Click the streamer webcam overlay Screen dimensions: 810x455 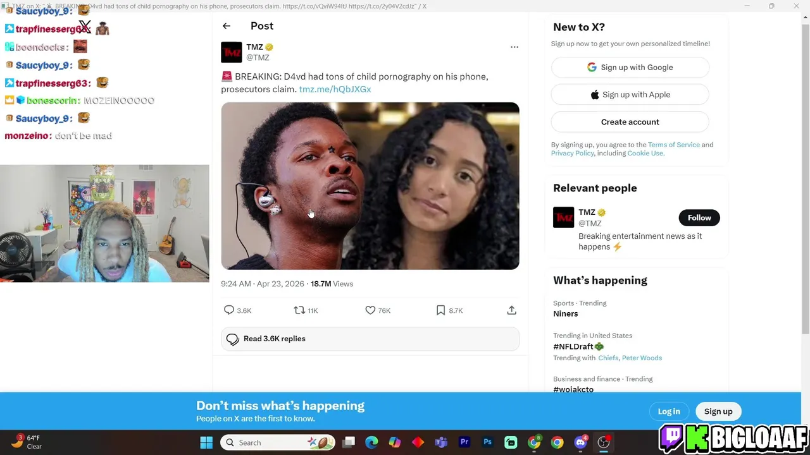point(104,223)
